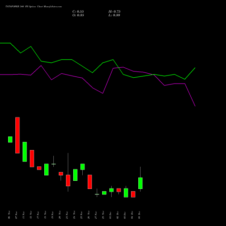Click the green candle above 01 Dec
Image resolution: width=226 pixels, height=226 pixels.
(112, 190)
